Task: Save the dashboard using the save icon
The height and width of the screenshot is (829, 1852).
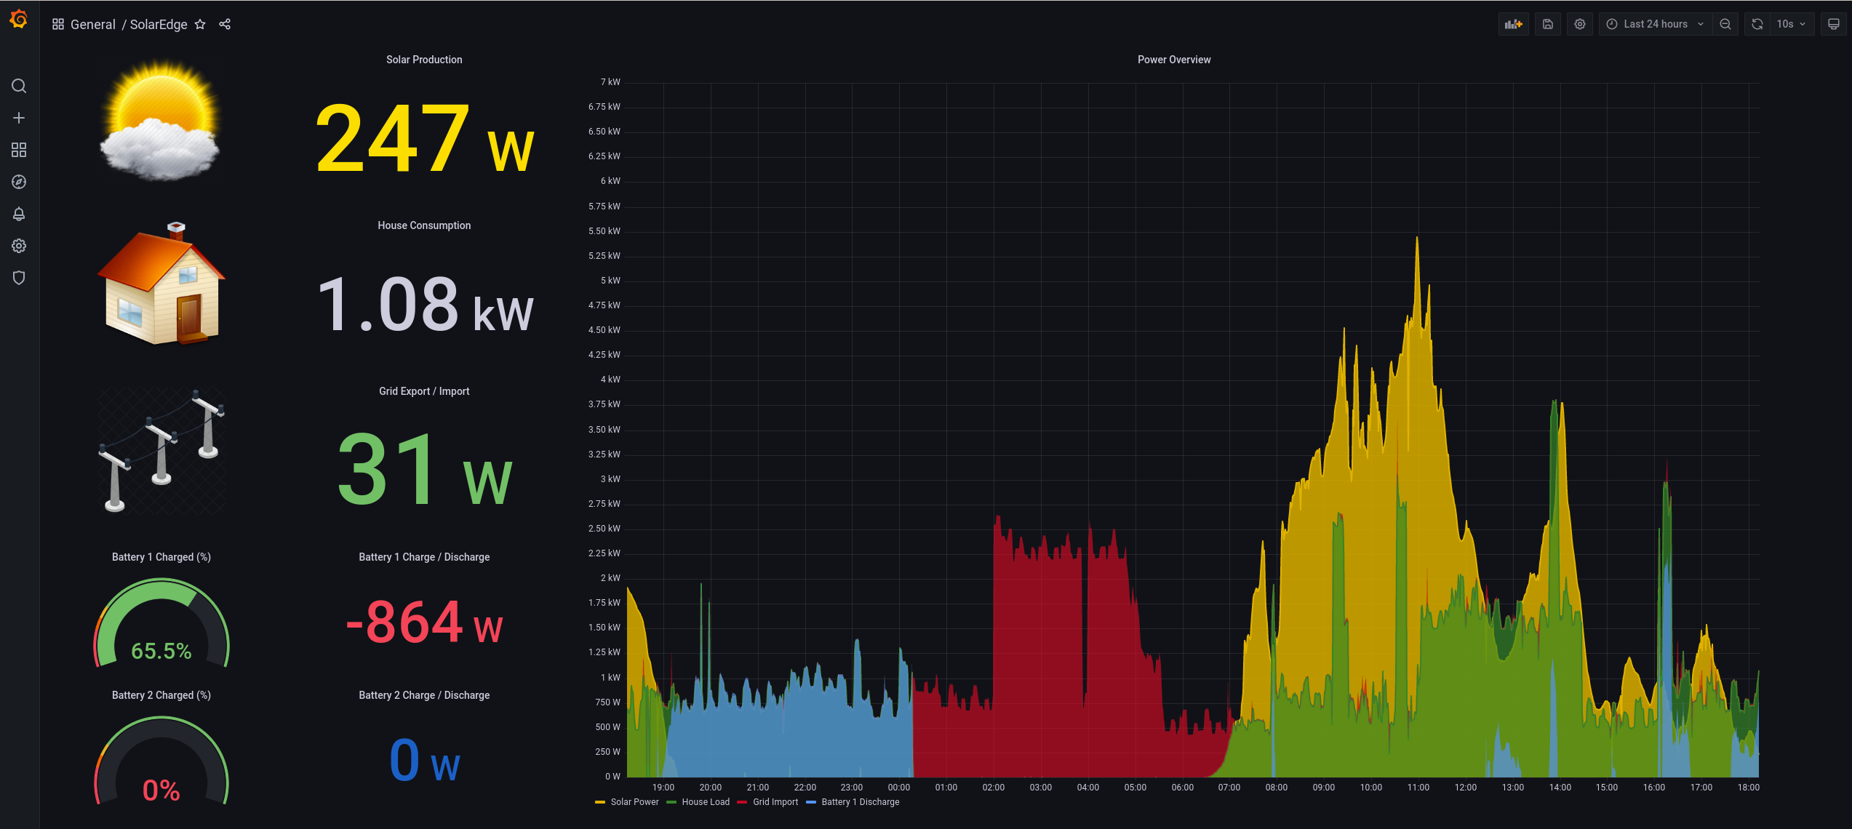Action: pos(1548,24)
